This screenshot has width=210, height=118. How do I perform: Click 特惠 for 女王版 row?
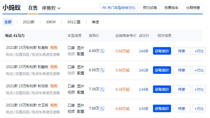click(x=181, y=108)
